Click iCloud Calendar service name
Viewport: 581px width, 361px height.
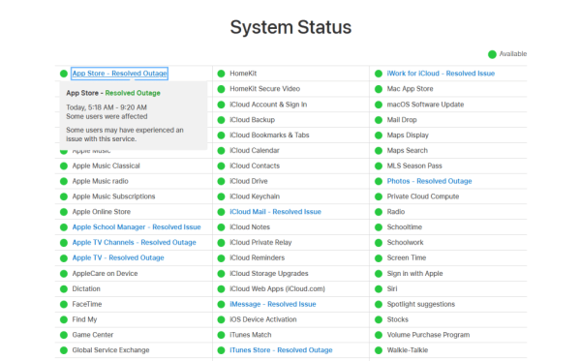pyautogui.click(x=255, y=150)
